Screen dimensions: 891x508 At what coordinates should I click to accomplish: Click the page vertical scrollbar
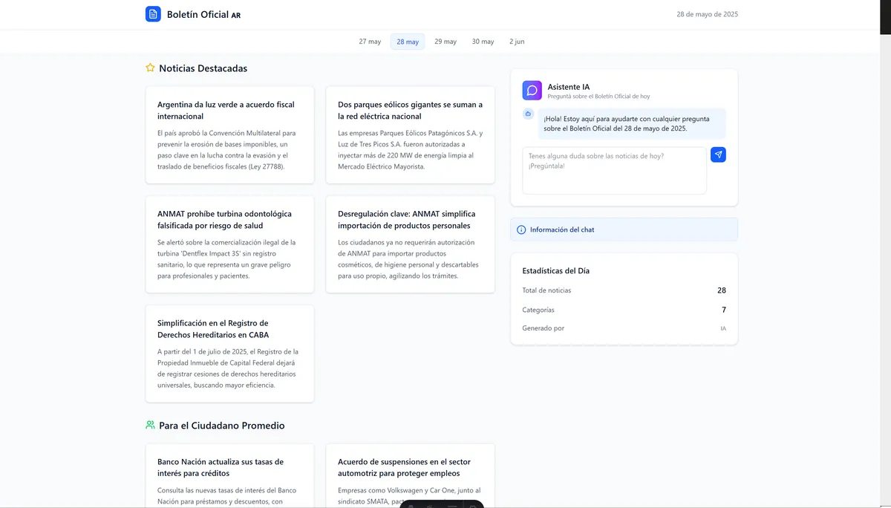[885, 254]
